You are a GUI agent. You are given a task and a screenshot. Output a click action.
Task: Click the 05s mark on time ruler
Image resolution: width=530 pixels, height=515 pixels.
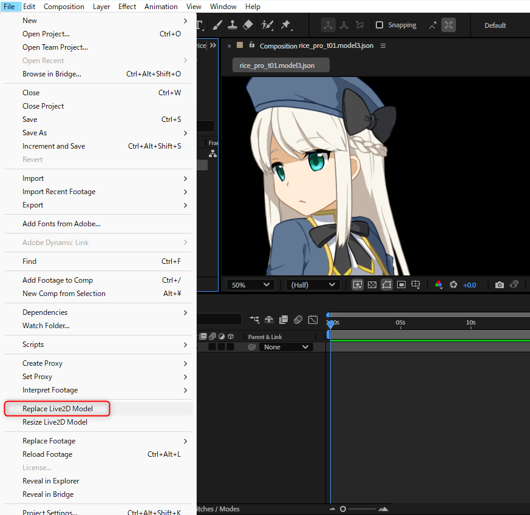click(401, 323)
